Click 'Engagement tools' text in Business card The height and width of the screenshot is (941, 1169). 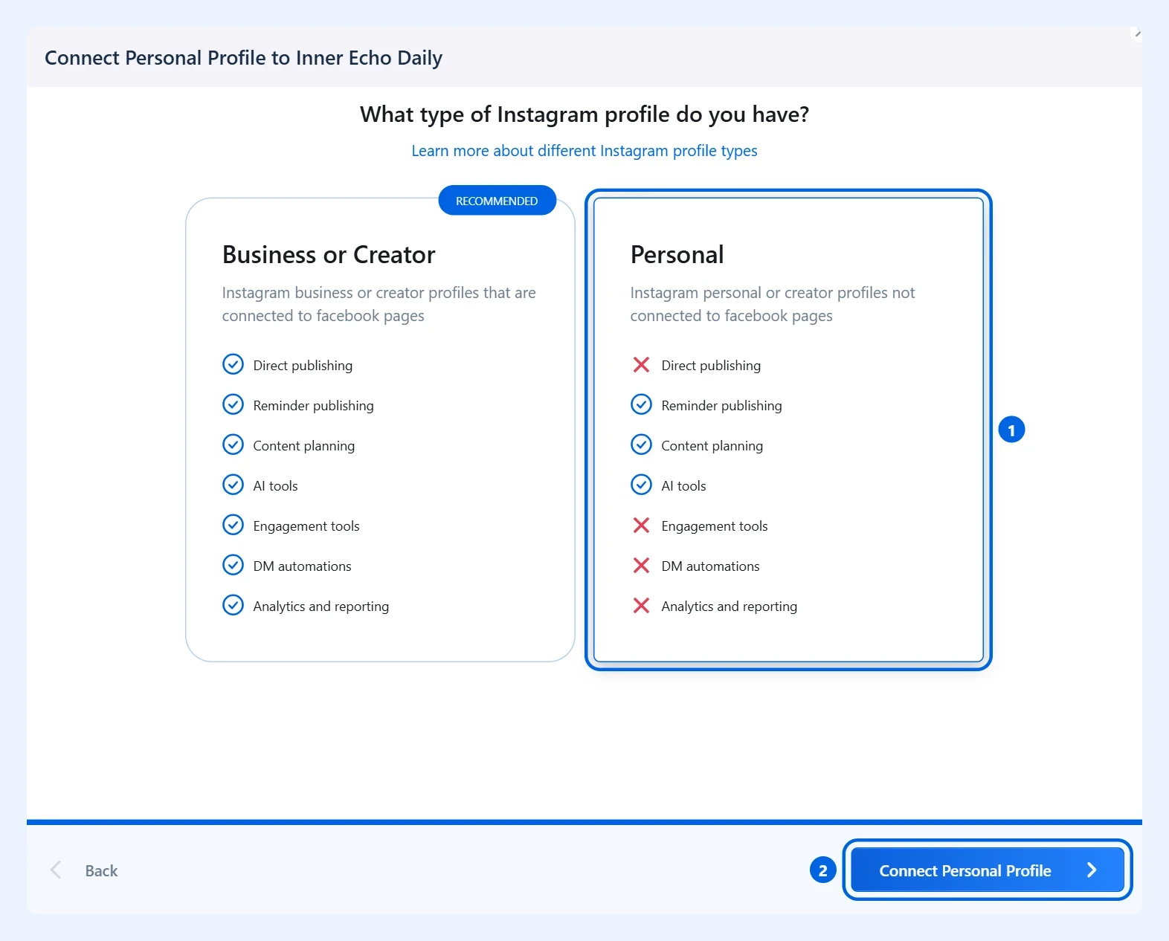tap(306, 526)
